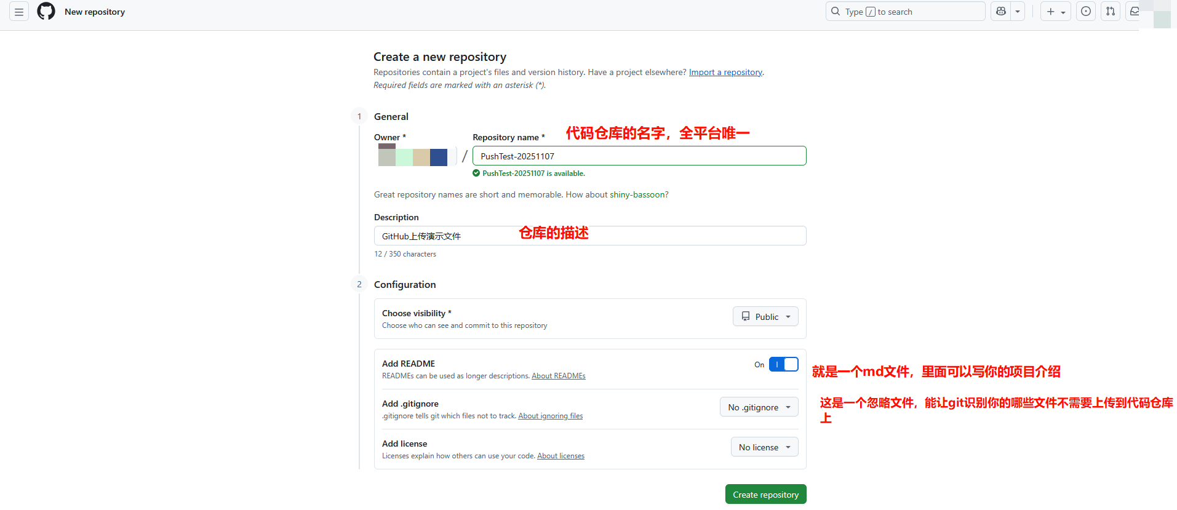Toggle the Add README switch

coord(784,364)
